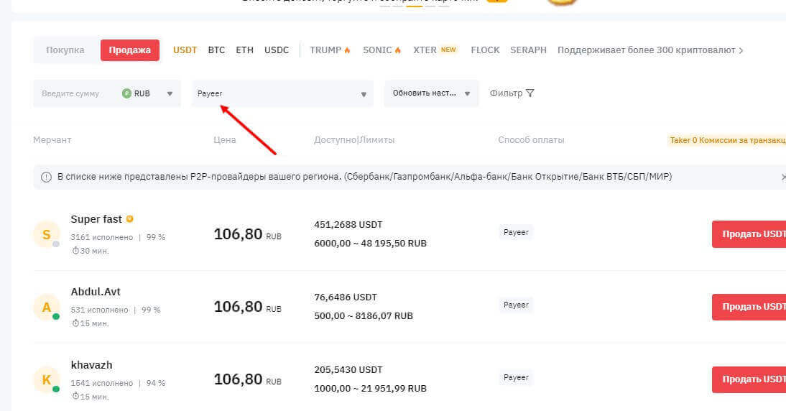Click the info icon in region notice
Image resolution: width=786 pixels, height=411 pixels.
point(46,177)
